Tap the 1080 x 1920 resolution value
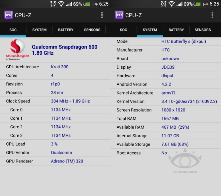The width and height of the screenshot is (221, 196). pyautogui.click(x=173, y=110)
